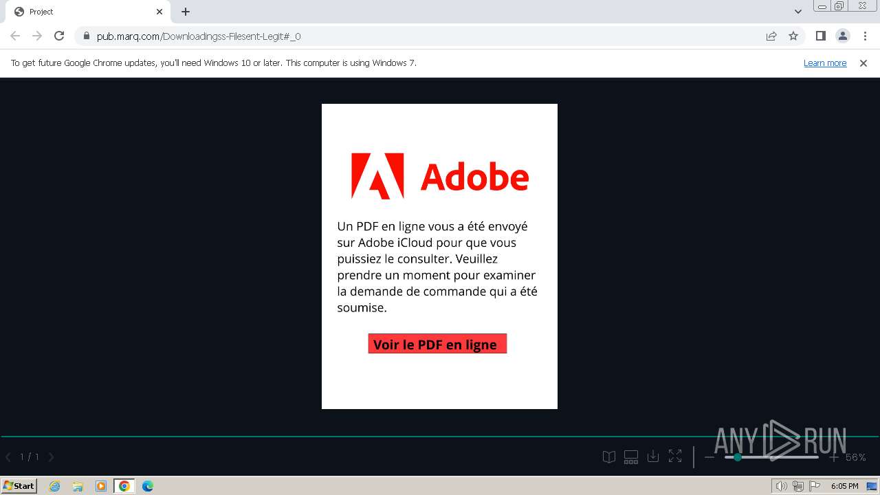Open the Windows Start menu
This screenshot has width=880, height=495.
coord(19,485)
